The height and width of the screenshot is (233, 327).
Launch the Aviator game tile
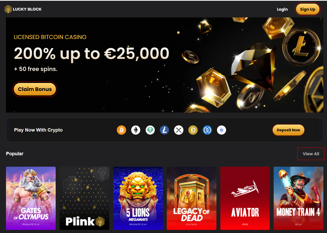(245, 198)
